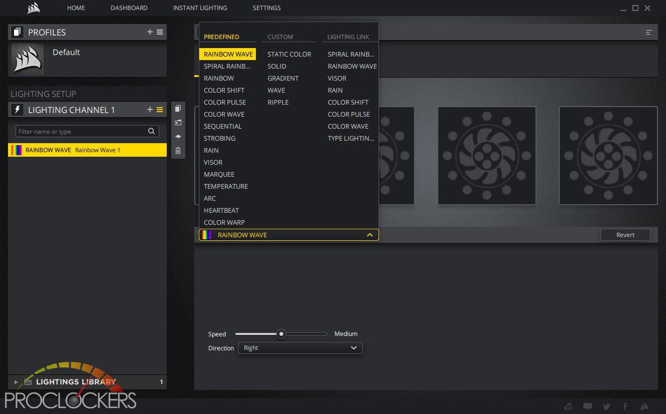Image resolution: width=666 pixels, height=414 pixels.
Task: Click the layer order diamond icon
Action: [178, 136]
